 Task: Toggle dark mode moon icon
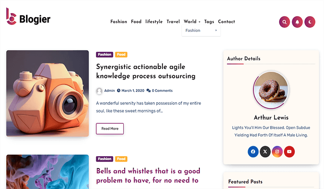click(x=310, y=22)
